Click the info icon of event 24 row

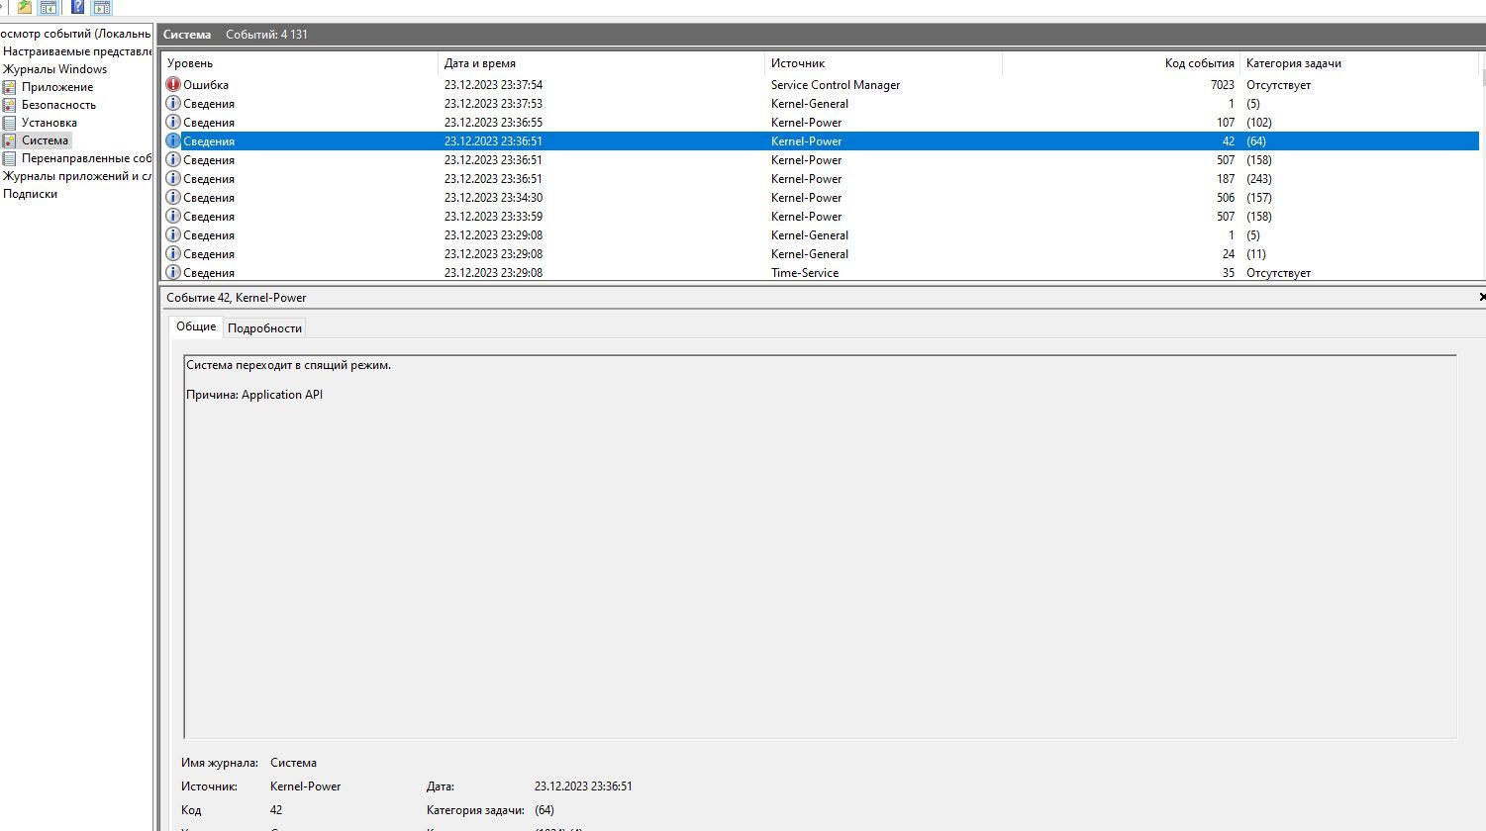(x=173, y=254)
